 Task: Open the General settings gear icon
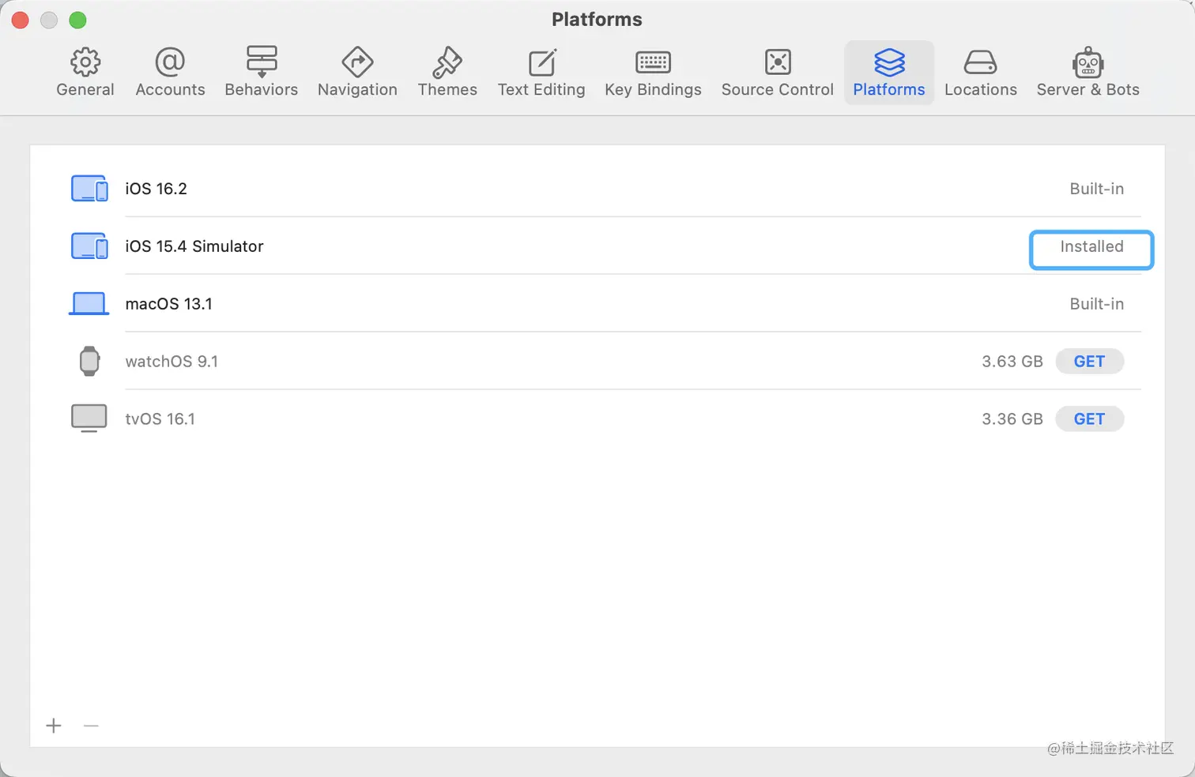pyautogui.click(x=85, y=62)
